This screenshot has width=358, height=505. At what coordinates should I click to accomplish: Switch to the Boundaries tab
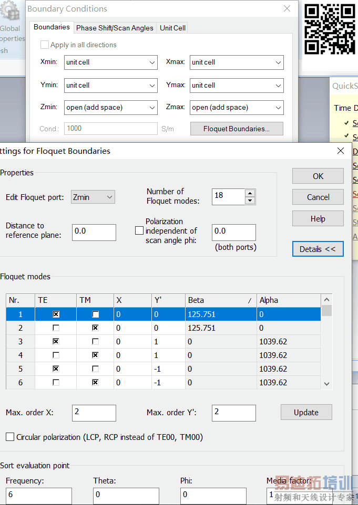point(52,27)
